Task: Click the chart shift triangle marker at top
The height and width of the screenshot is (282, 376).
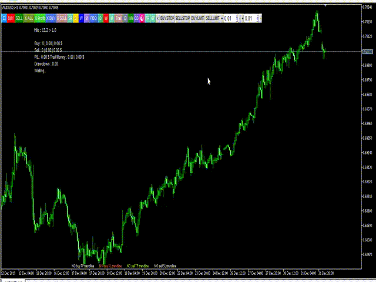Action: 325,5
